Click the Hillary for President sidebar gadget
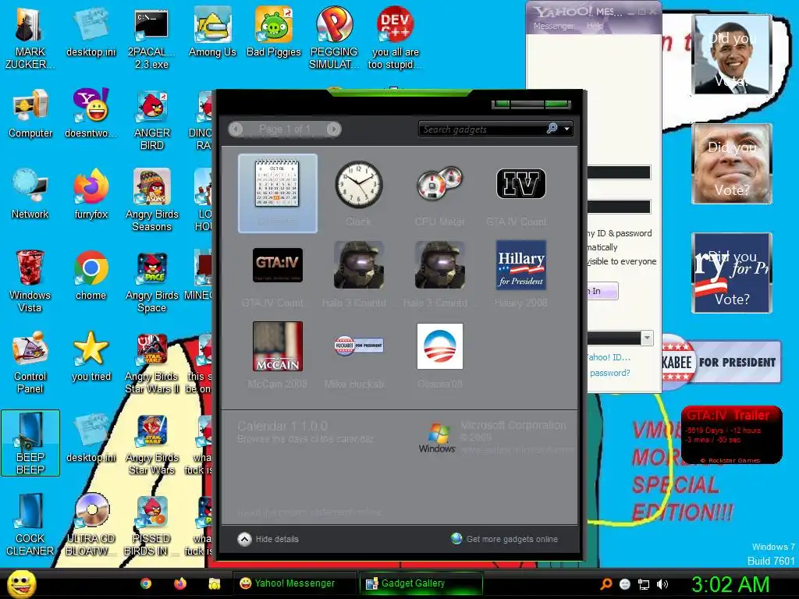Screen dimensions: 799x599 732,273
